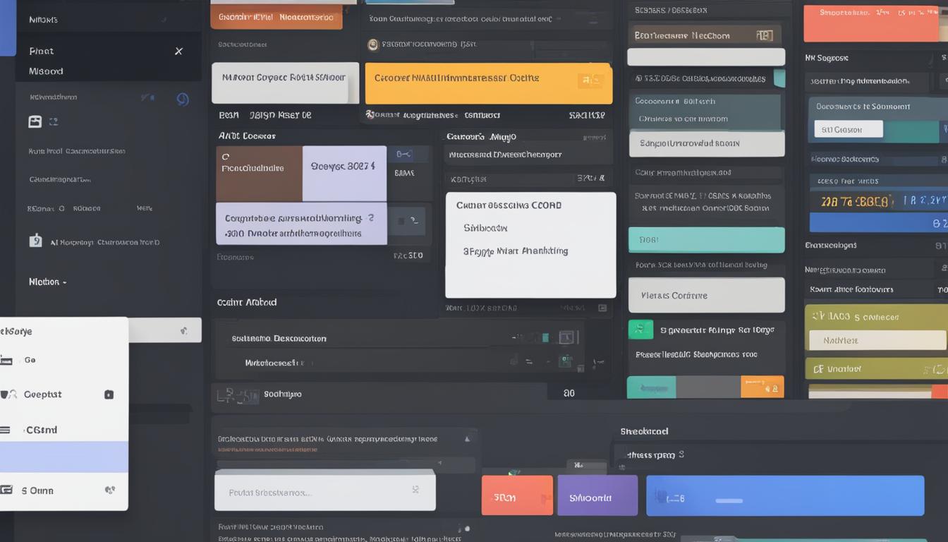Select the CGsnd item in white menu

(x=41, y=430)
